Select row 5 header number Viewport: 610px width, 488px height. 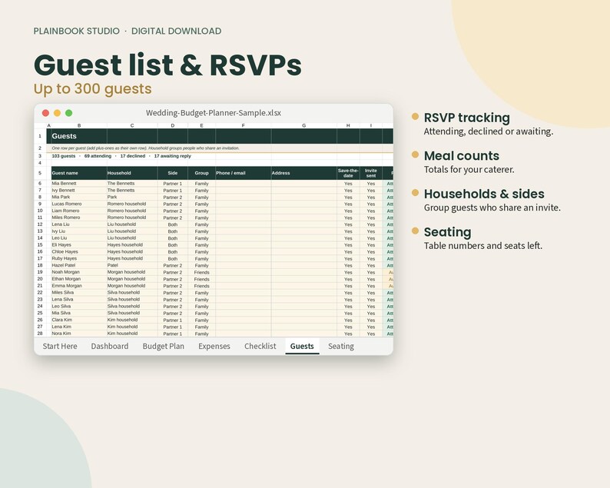(x=40, y=173)
